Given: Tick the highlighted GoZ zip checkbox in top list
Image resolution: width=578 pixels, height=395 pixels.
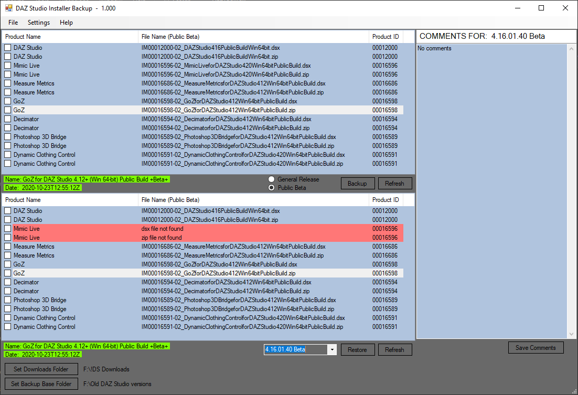Looking at the screenshot, I should coord(8,110).
